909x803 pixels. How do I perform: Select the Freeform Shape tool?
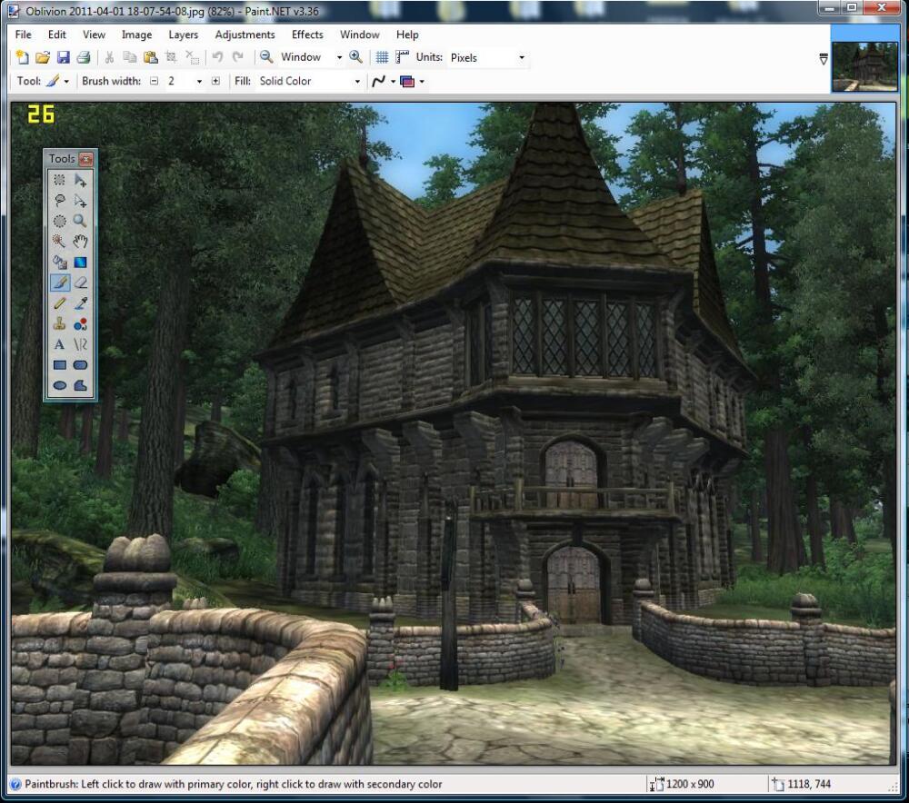81,385
